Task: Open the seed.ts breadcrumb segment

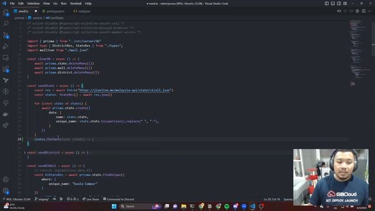Action: [37, 18]
